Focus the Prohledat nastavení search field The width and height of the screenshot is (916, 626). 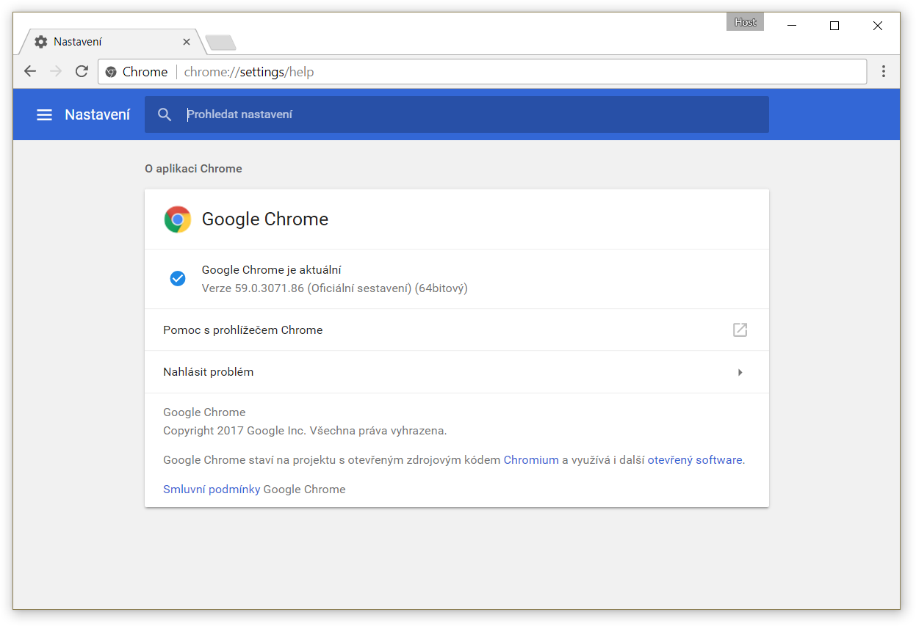coord(457,114)
